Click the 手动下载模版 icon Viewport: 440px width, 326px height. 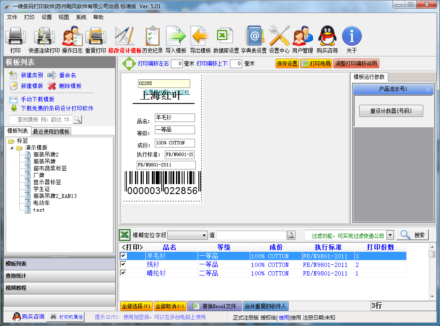tap(13, 99)
